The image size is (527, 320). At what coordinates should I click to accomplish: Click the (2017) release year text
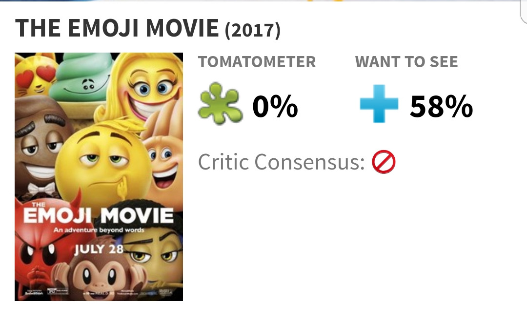[252, 31]
